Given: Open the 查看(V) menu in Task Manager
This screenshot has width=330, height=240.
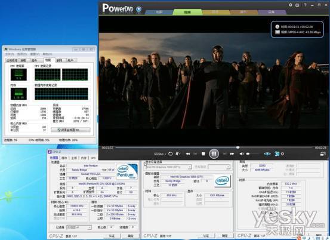Looking at the screenshot, I should coord(35,54).
